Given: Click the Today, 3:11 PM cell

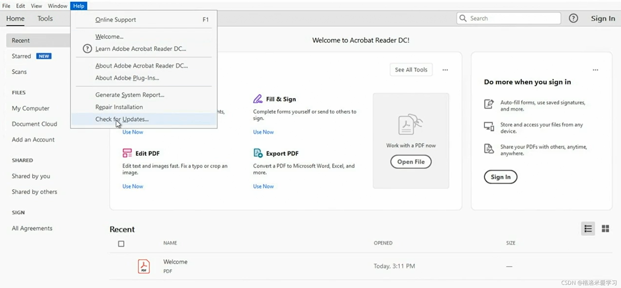Looking at the screenshot, I should click(394, 266).
